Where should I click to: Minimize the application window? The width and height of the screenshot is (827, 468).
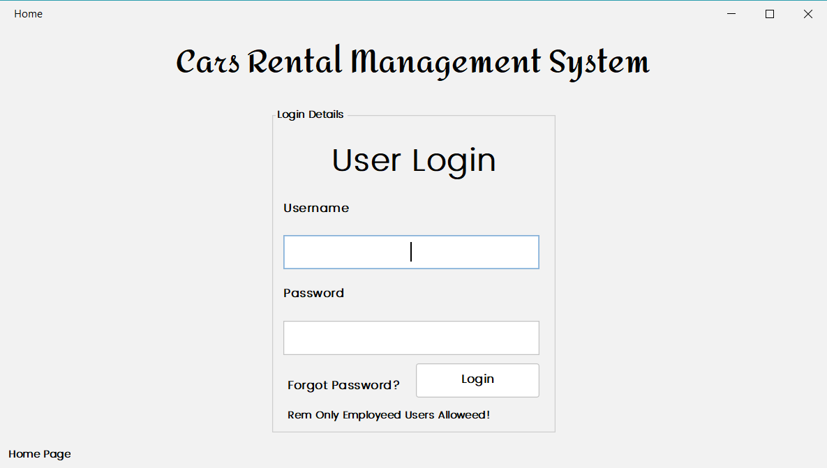pyautogui.click(x=731, y=13)
